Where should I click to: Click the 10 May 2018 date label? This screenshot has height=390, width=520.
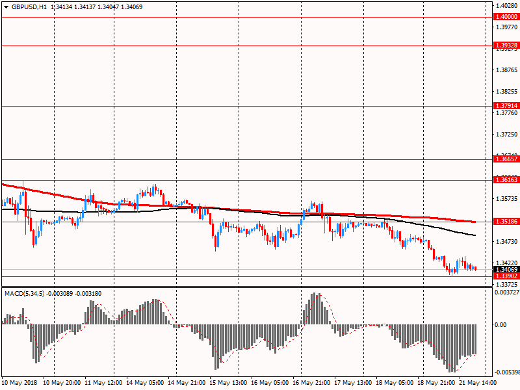click(19, 383)
